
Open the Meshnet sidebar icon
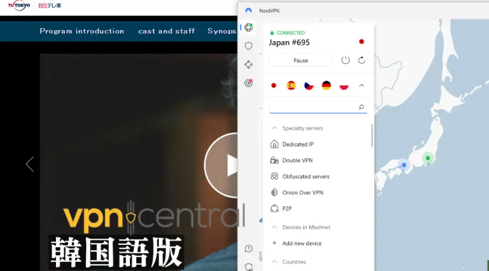tap(248, 64)
